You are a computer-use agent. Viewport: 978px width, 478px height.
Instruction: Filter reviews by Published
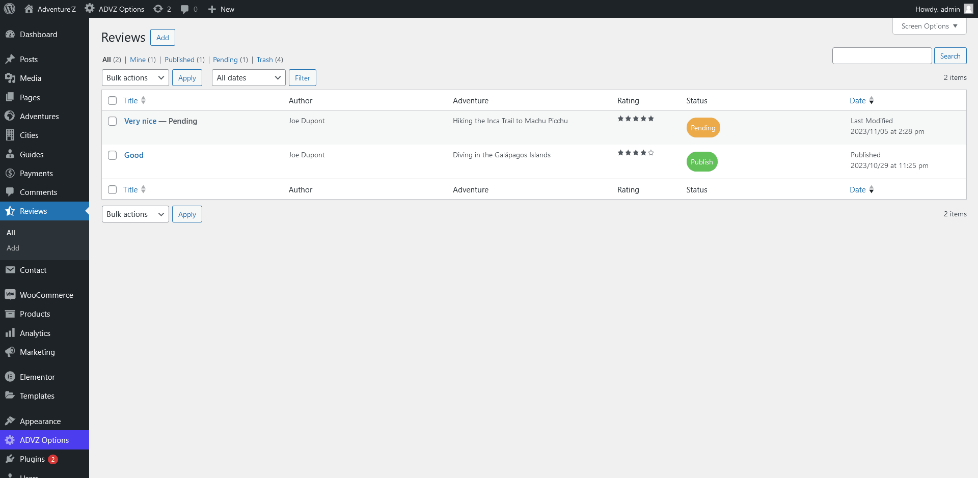179,60
